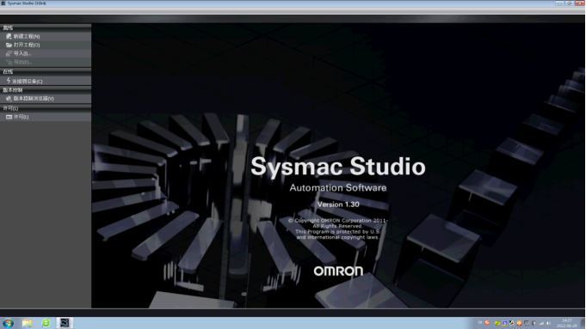Click the New Project (新建工程) icon
Viewport: 586px width, 329px height.
click(x=9, y=36)
